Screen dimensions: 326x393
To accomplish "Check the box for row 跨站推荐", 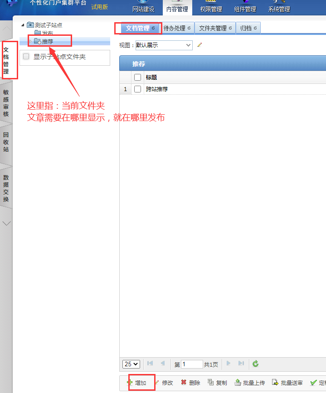I will click(x=138, y=89).
